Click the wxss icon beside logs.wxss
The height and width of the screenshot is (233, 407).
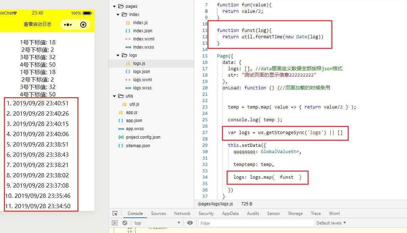128,88
